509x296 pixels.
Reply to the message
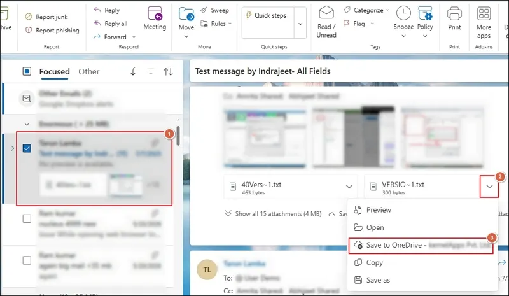107,10
